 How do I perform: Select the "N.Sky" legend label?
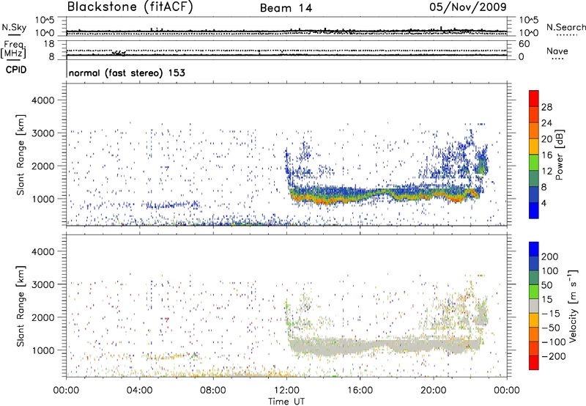click(14, 27)
